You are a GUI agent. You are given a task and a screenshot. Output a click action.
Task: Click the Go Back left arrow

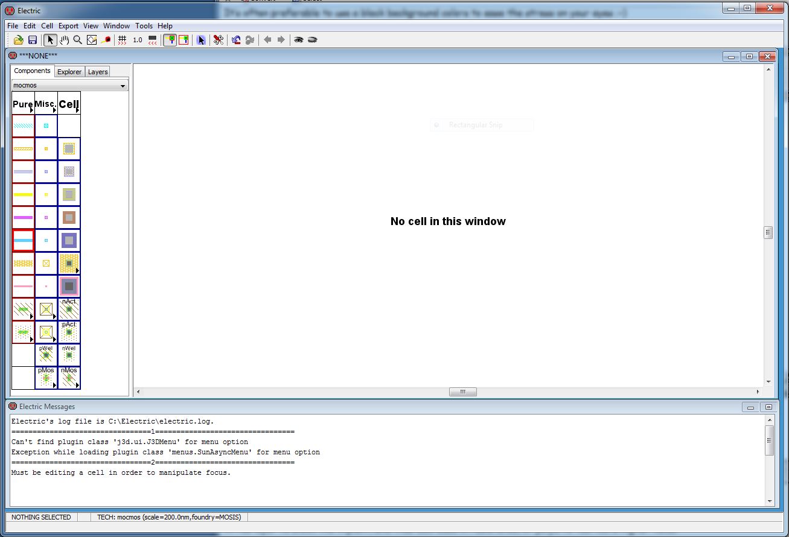tap(267, 40)
